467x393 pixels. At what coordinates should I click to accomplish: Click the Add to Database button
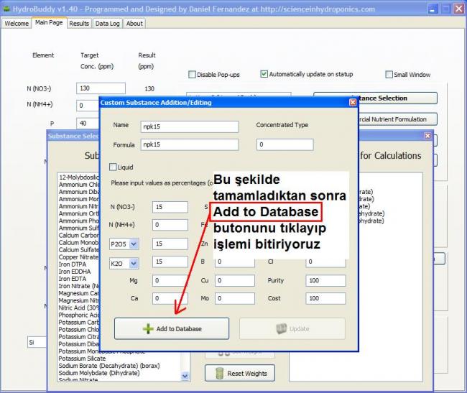pos(172,328)
